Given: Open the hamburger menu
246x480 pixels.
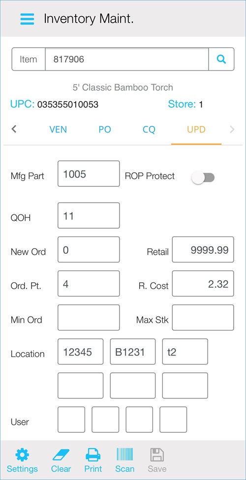Looking at the screenshot, I should 27,19.
